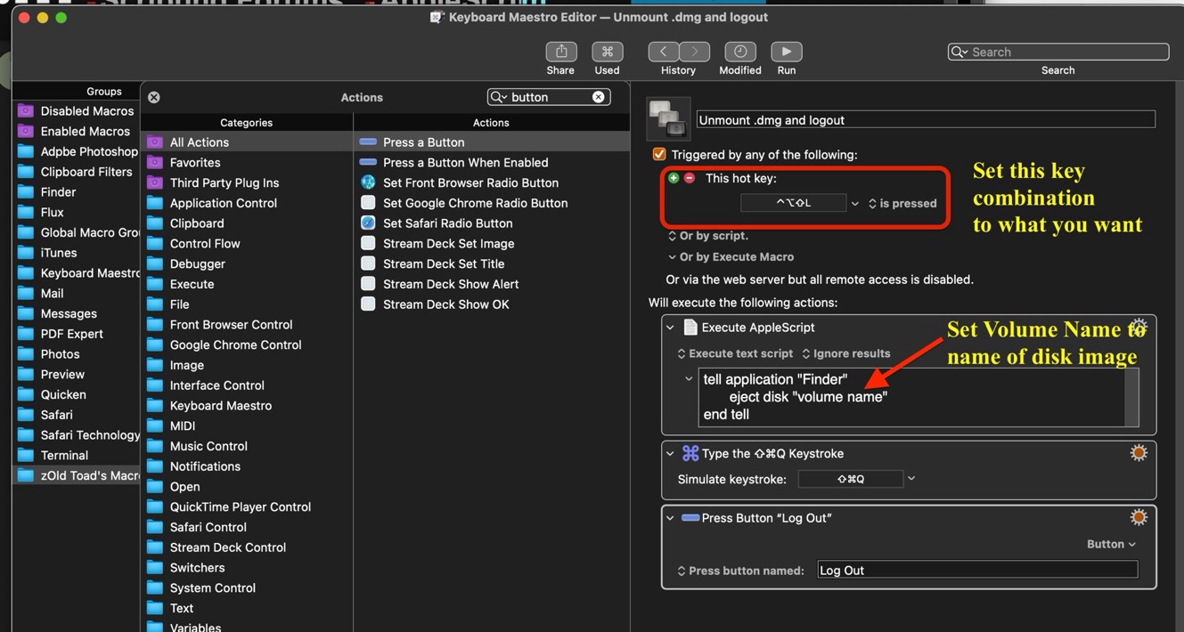Screen dimensions: 1184x632
Task: Add a new trigger with green plus
Action: coord(674,178)
